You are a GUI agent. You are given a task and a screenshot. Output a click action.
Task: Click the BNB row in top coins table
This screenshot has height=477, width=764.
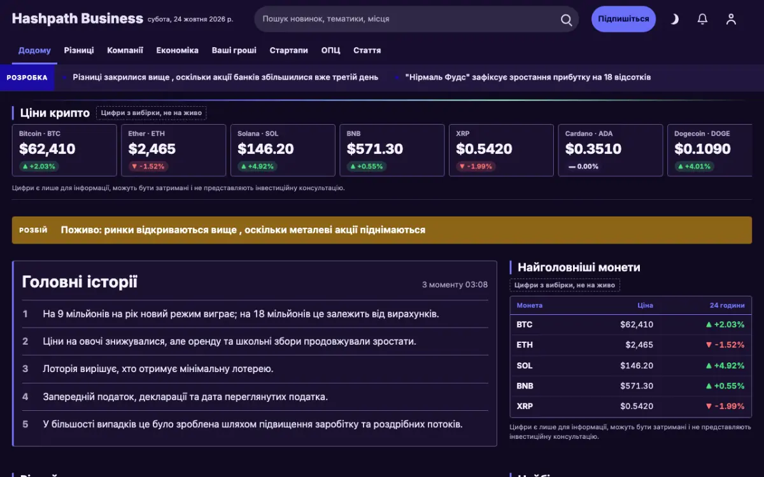pyautogui.click(x=630, y=385)
